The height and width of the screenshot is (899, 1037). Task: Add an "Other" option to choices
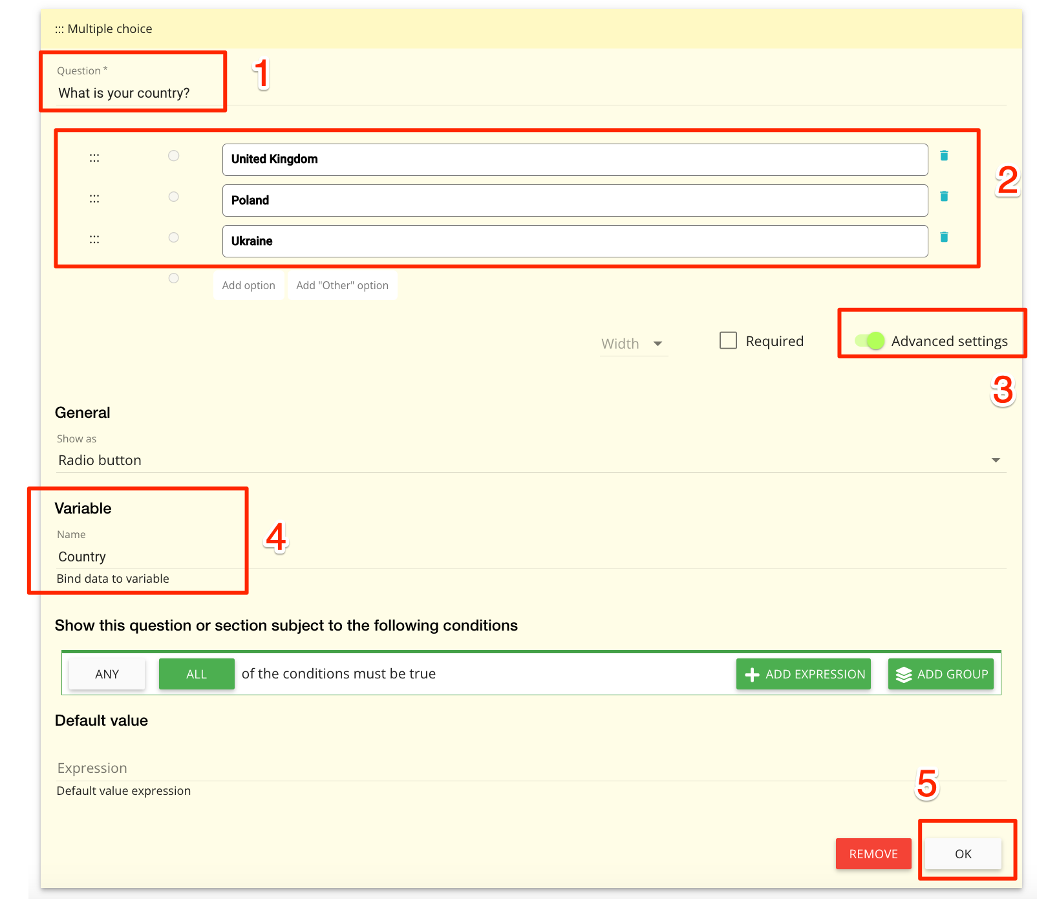[x=342, y=285]
